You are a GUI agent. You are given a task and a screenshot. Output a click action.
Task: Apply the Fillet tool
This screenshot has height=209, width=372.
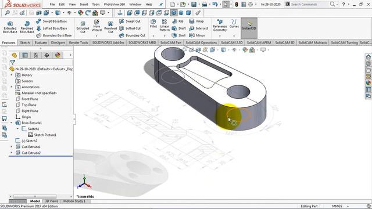pos(153,24)
